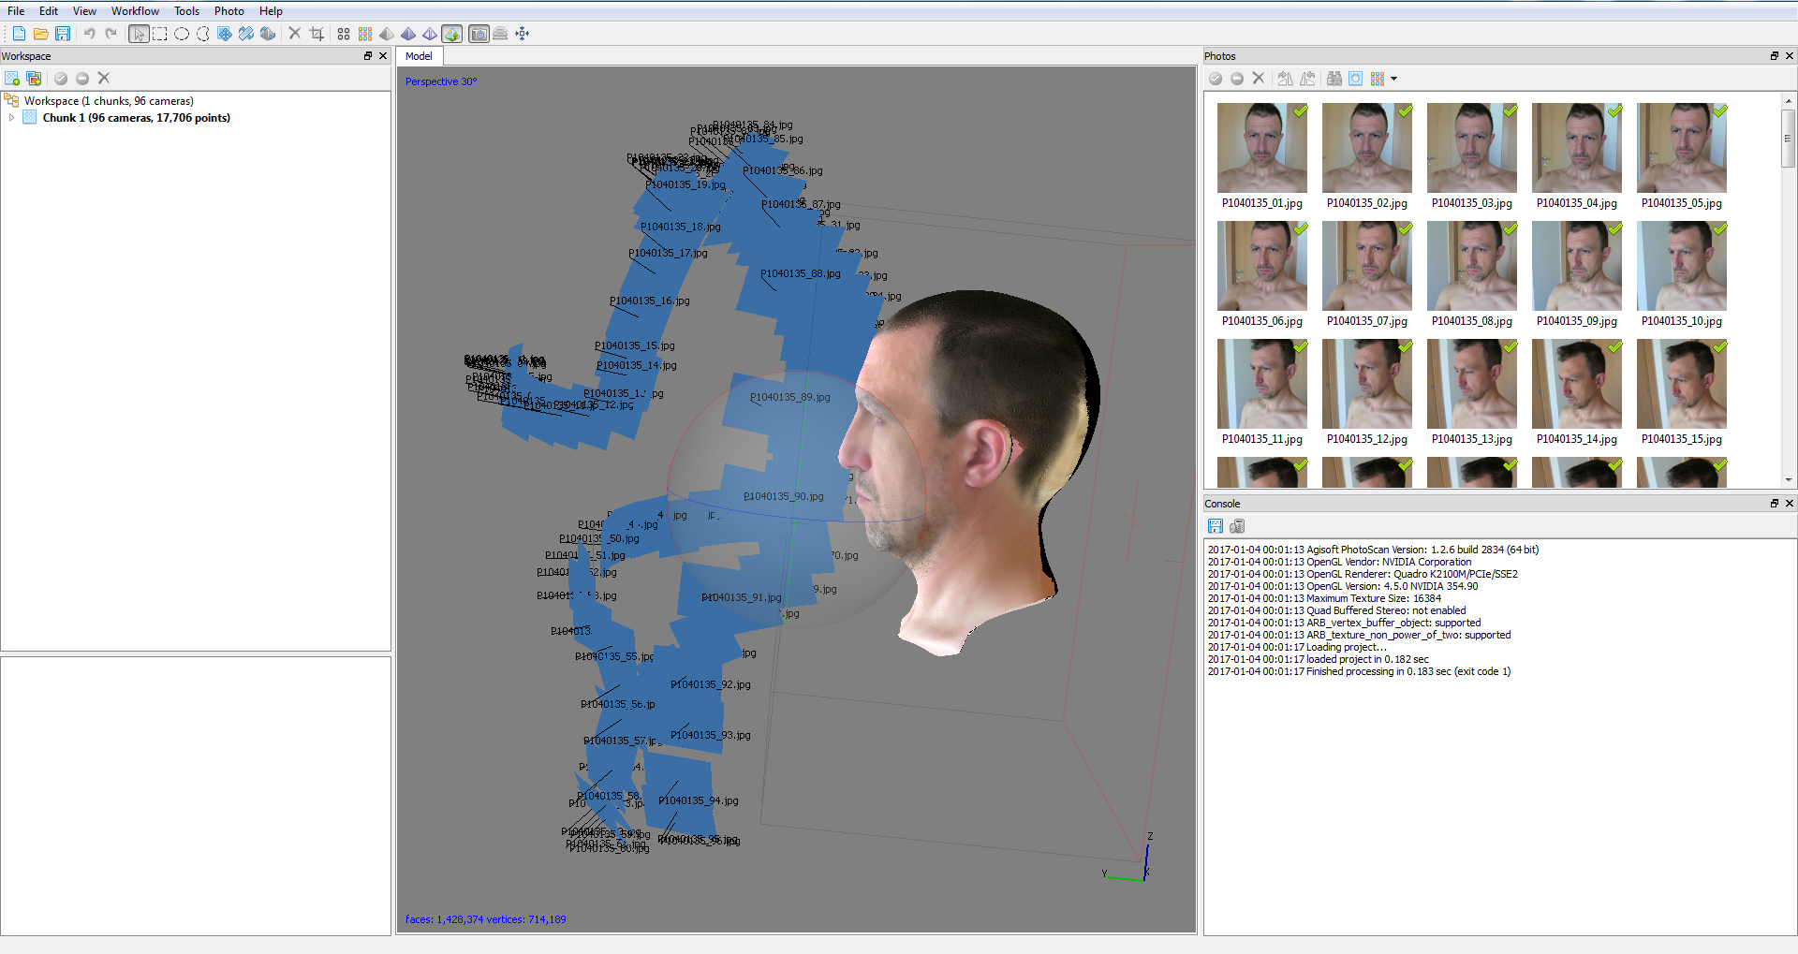
Task: Add a new chunk in Workspace
Action: click(x=12, y=79)
